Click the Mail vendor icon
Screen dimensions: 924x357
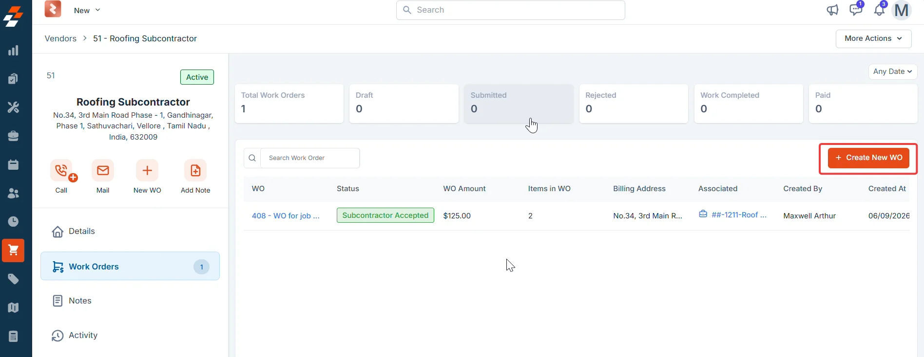[x=103, y=171]
